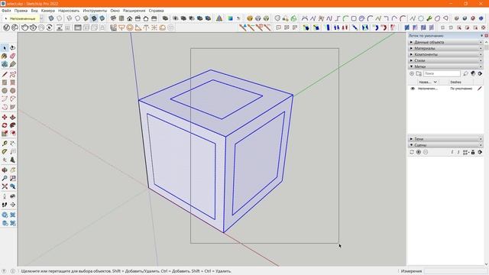The height and width of the screenshot is (275, 489).
Task: Click the dash style pencil of Неотмечен tag
Action: coord(480,89)
